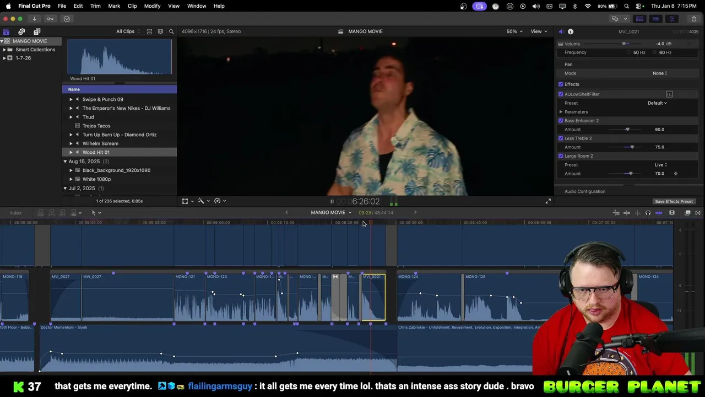The image size is (705, 397).
Task: Open the Enhancements magic wand menu
Action: tap(203, 201)
